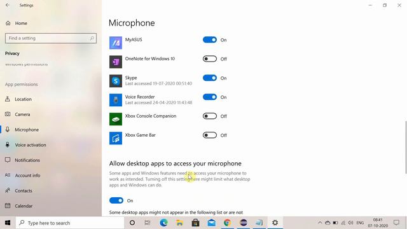Viewport: 407px width, 229px height.
Task: Click the App permissions section label
Action: [x=21, y=85]
